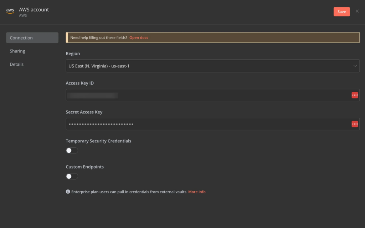This screenshot has width=365, height=228.
Task: Click 'Need help filling out these fields?' text
Action: (x=99, y=37)
